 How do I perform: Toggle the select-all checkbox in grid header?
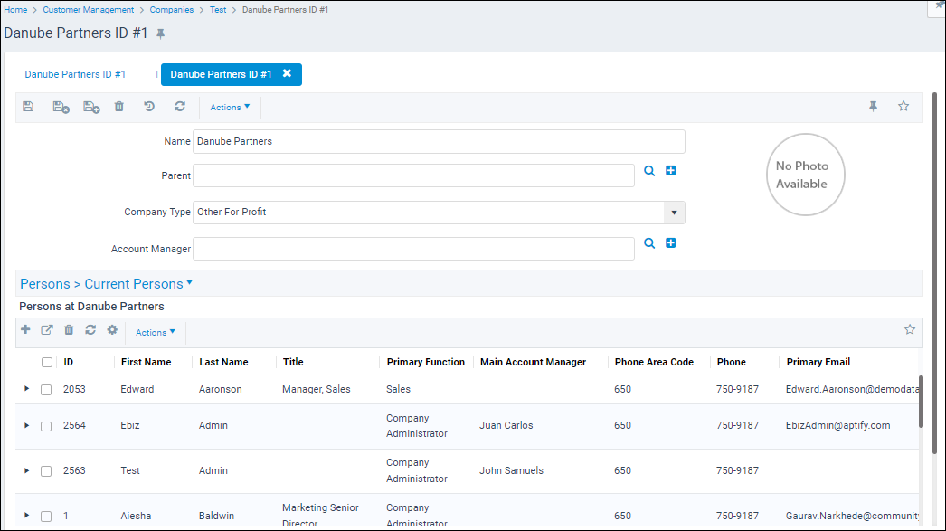point(47,362)
